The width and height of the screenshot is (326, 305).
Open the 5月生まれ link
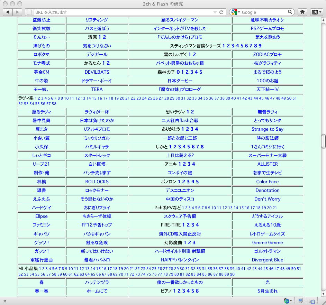[268, 291]
